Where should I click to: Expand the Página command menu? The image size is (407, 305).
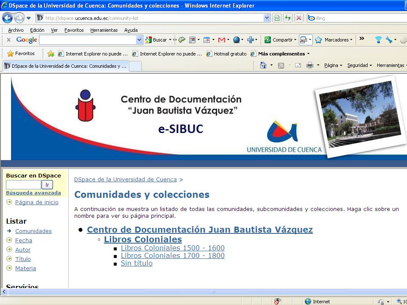coord(333,65)
